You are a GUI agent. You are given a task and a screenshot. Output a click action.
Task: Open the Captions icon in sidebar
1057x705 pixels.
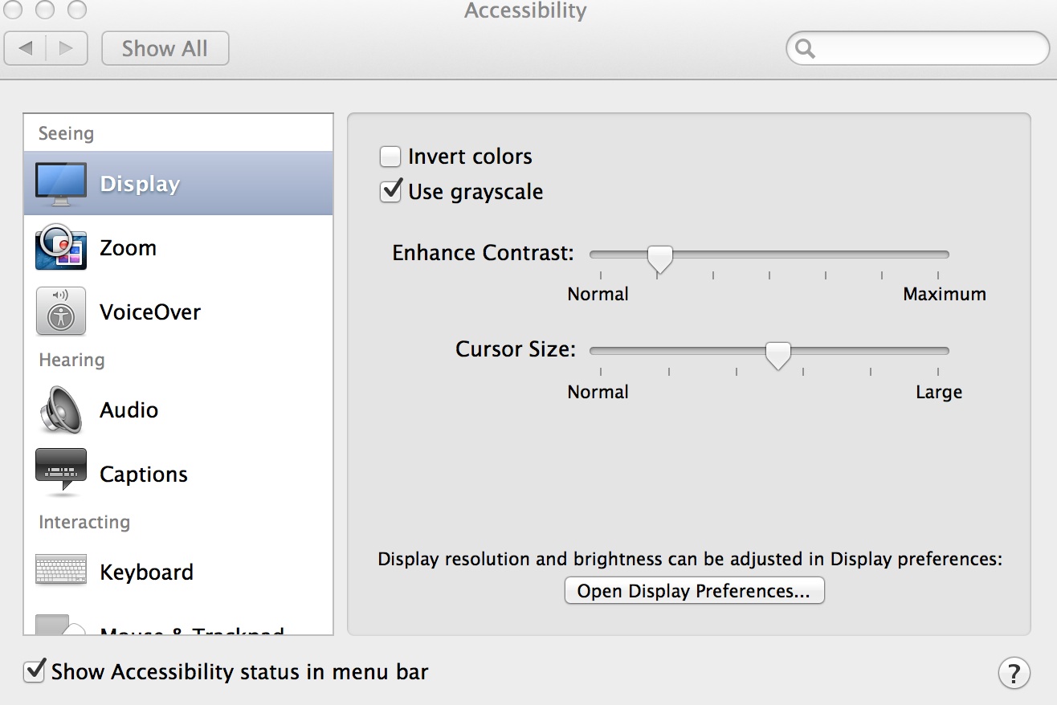click(x=61, y=473)
